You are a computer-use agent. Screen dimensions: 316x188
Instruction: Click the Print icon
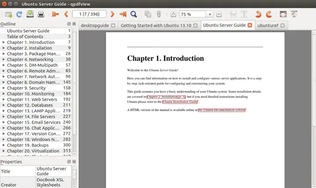pos(41,14)
